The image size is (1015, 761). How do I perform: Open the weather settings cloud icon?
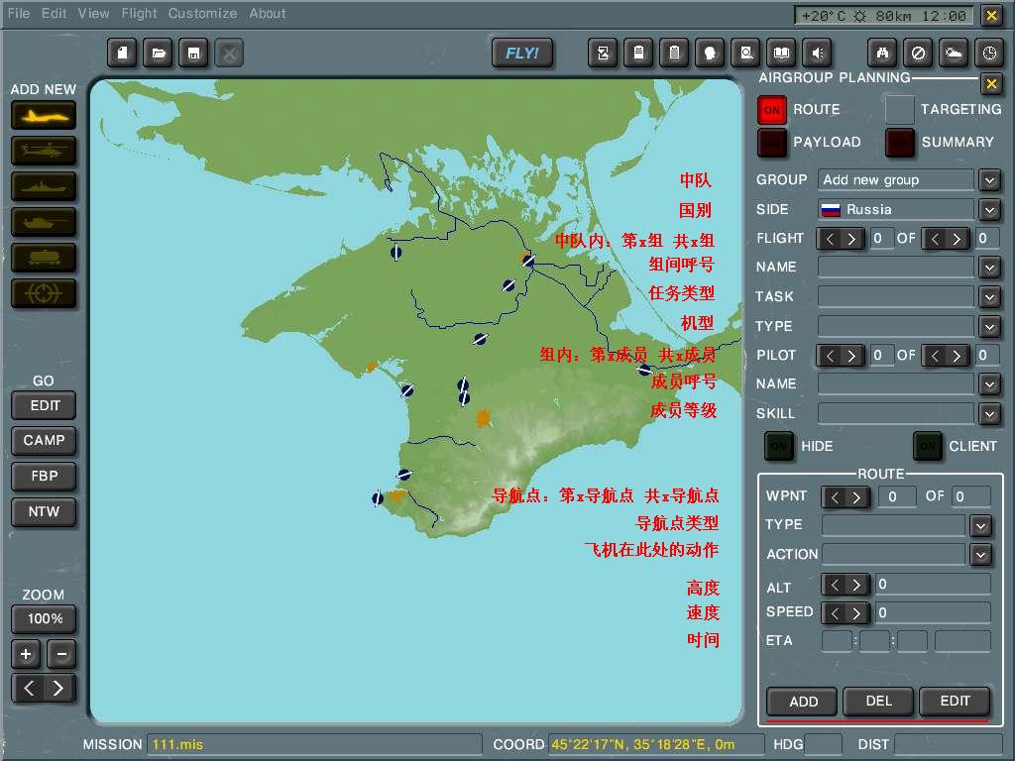click(953, 54)
